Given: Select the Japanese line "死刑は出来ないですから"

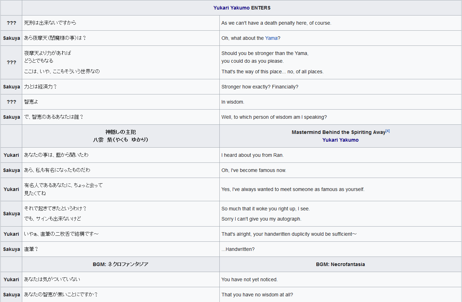Looking at the screenshot, I should (50, 23).
